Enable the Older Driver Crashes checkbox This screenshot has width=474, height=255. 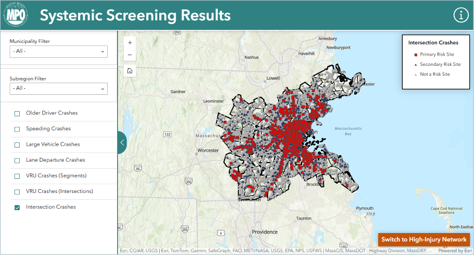pyautogui.click(x=17, y=113)
